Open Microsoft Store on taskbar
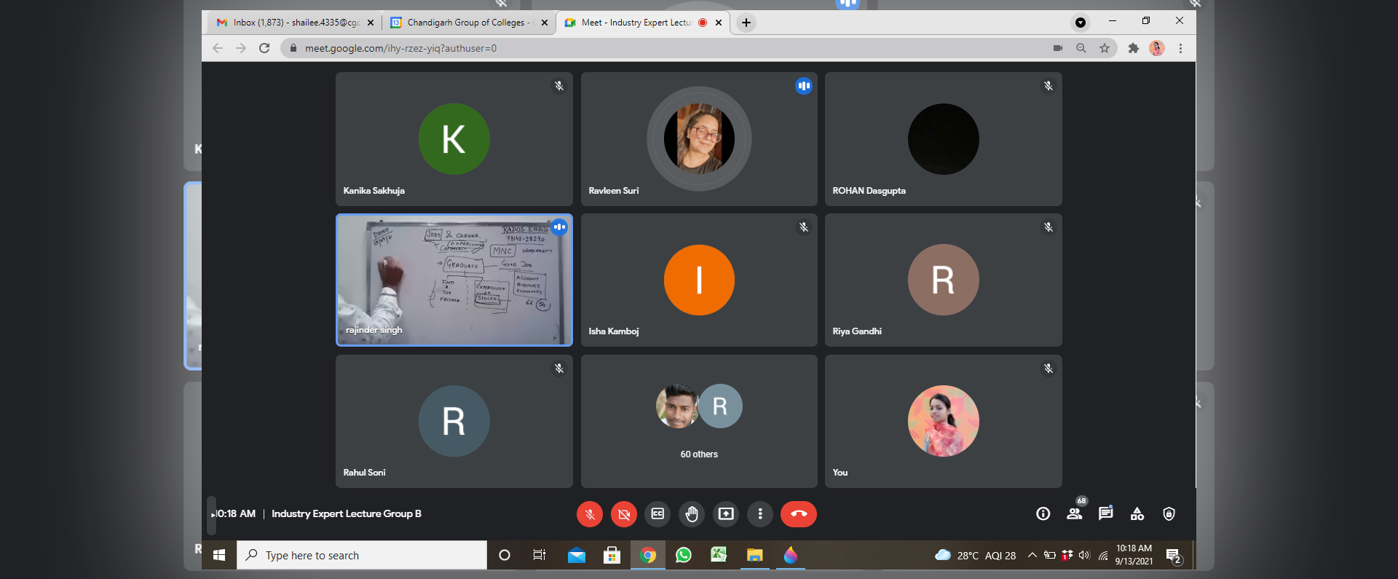Screen dimensions: 1398x579 [x=612, y=555]
